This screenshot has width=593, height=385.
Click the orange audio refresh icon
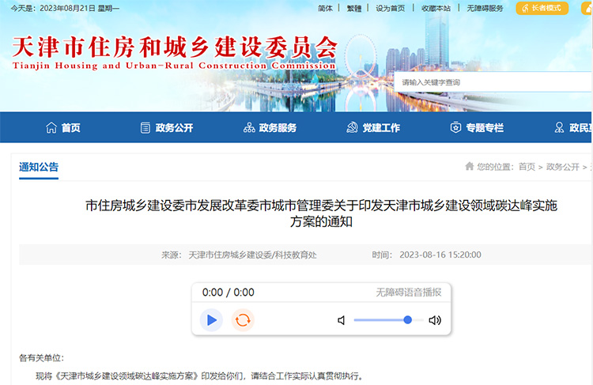point(243,319)
